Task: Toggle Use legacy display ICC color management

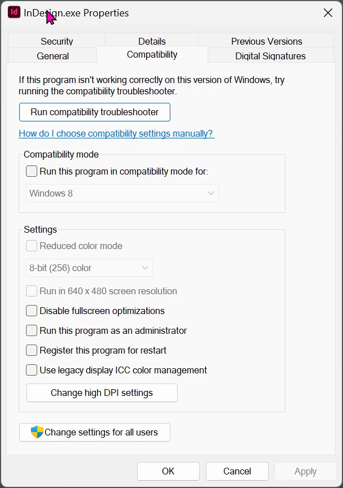Action: coord(32,370)
